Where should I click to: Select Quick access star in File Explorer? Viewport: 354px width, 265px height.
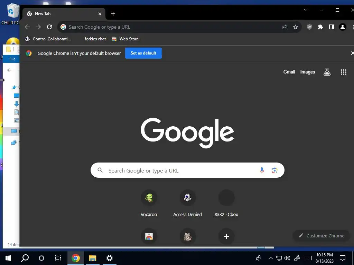14,87
